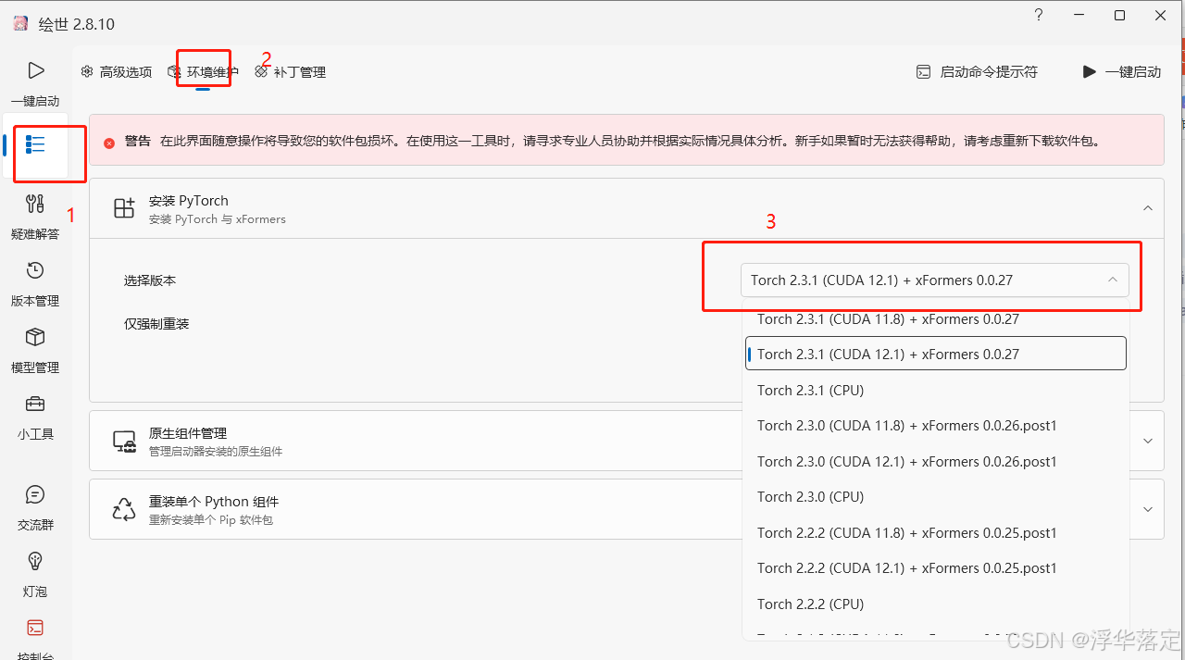This screenshot has height=660, width=1185.
Task: Open 版本管理 history icon
Action: click(x=35, y=270)
